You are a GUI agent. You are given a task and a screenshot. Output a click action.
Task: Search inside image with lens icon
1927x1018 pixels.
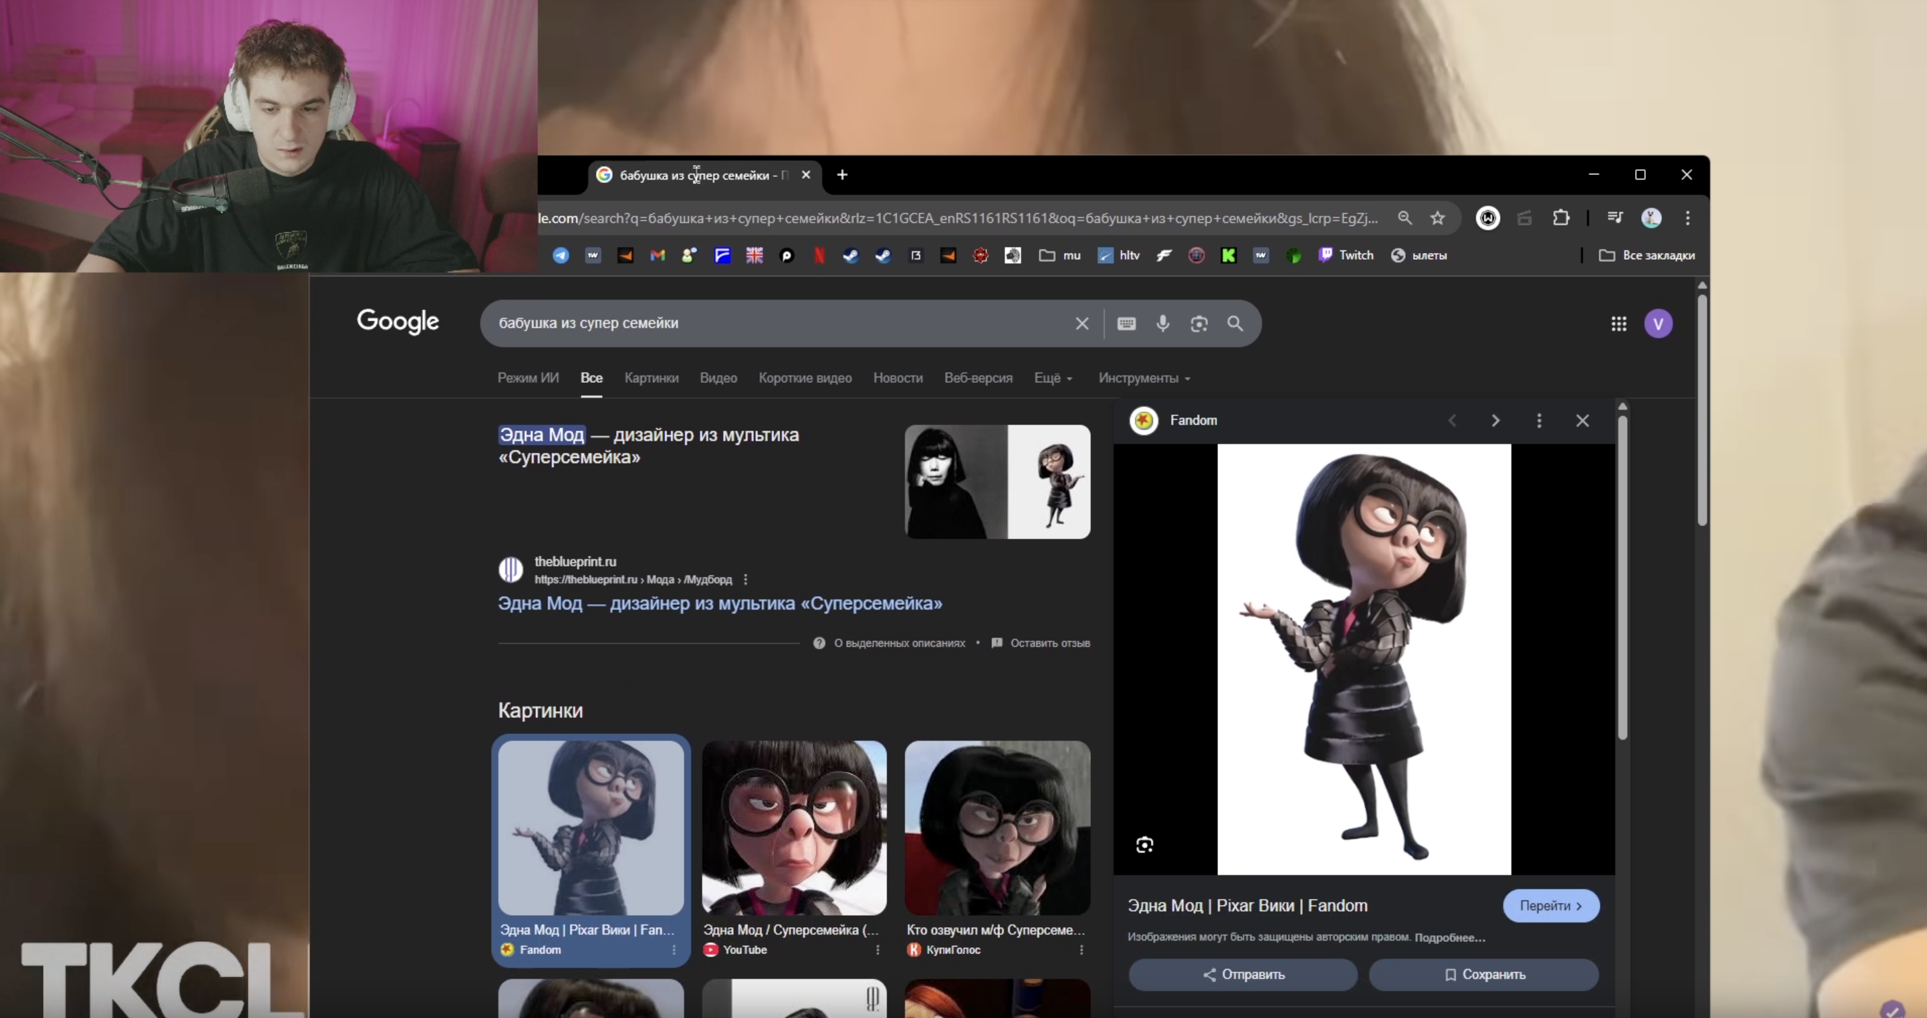click(1145, 845)
